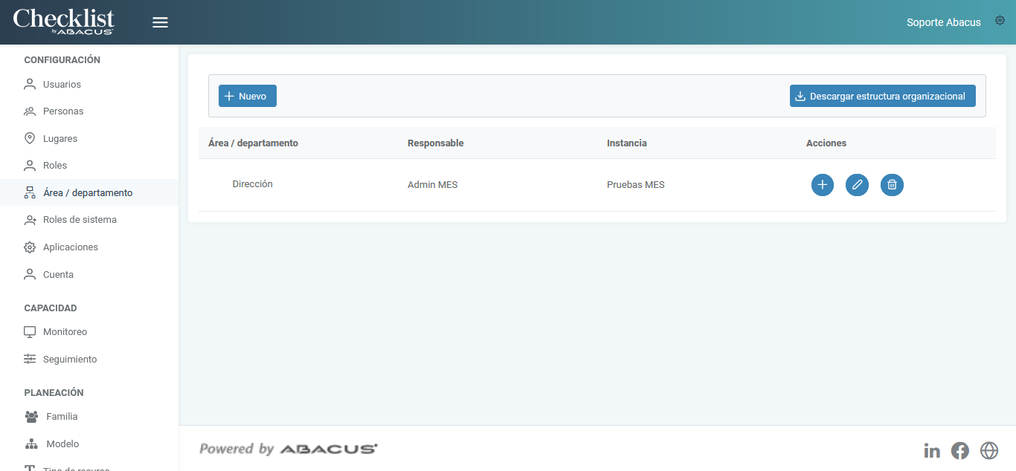Click the add sub-area plus icon for Dirección

coord(822,185)
